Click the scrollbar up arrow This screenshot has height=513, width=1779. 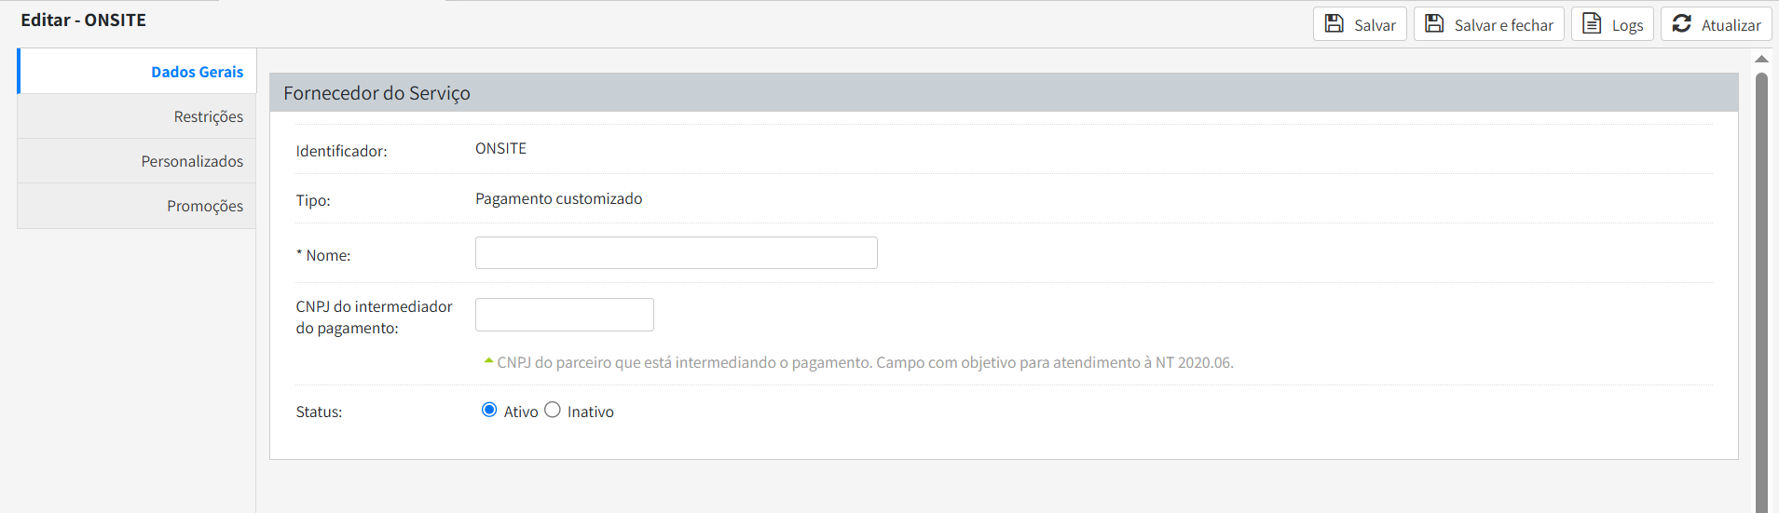[x=1761, y=59]
